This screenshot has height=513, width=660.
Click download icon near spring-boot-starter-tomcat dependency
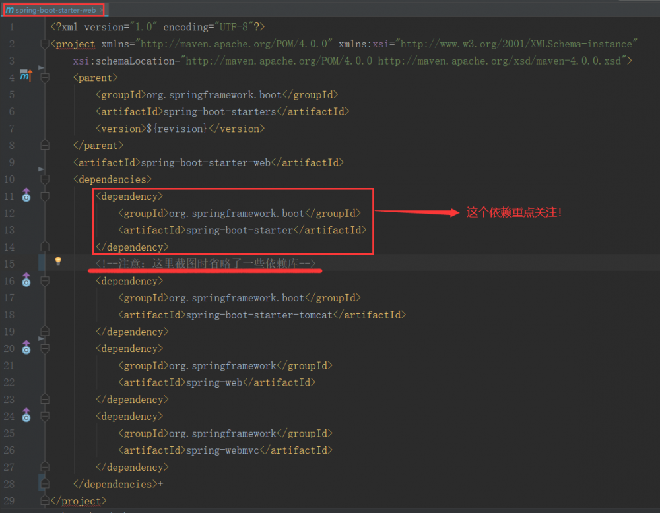[x=25, y=280]
